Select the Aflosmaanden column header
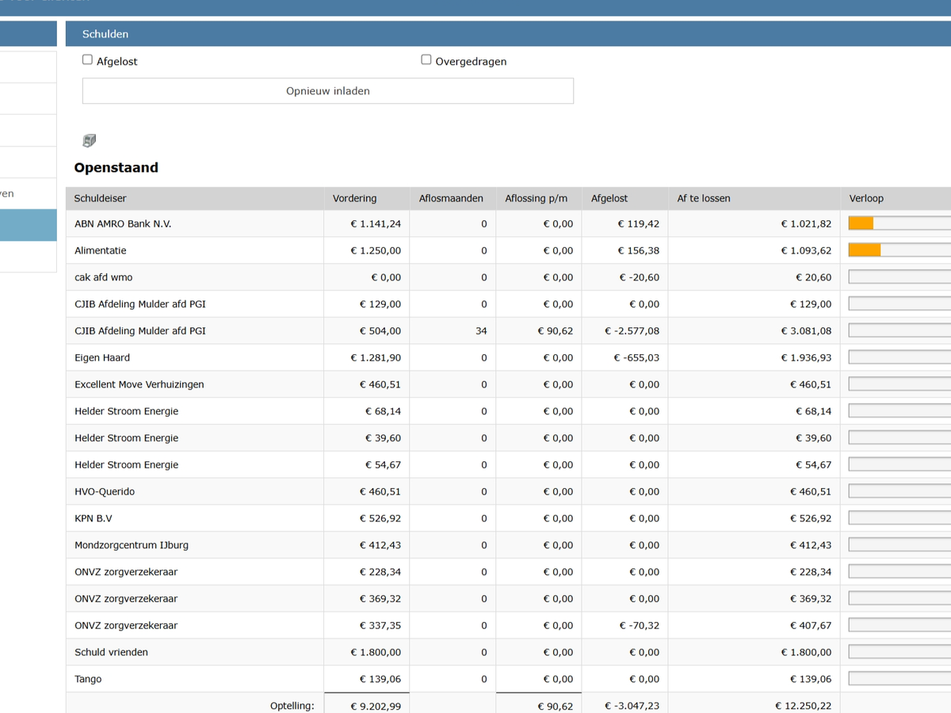This screenshot has width=951, height=713. click(451, 198)
